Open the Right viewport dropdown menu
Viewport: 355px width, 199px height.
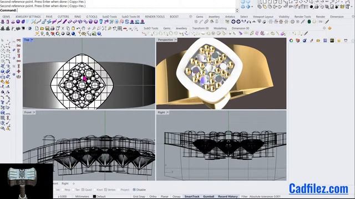click(168, 112)
